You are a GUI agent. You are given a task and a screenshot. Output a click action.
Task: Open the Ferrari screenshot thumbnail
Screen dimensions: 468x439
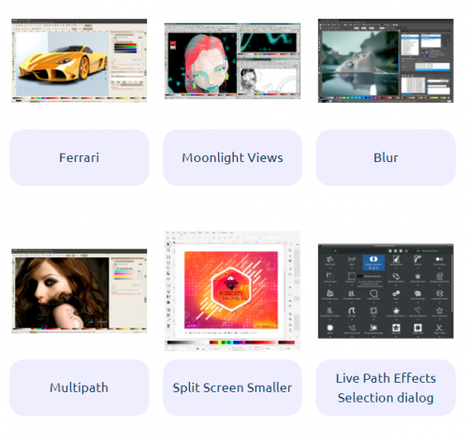pos(79,61)
